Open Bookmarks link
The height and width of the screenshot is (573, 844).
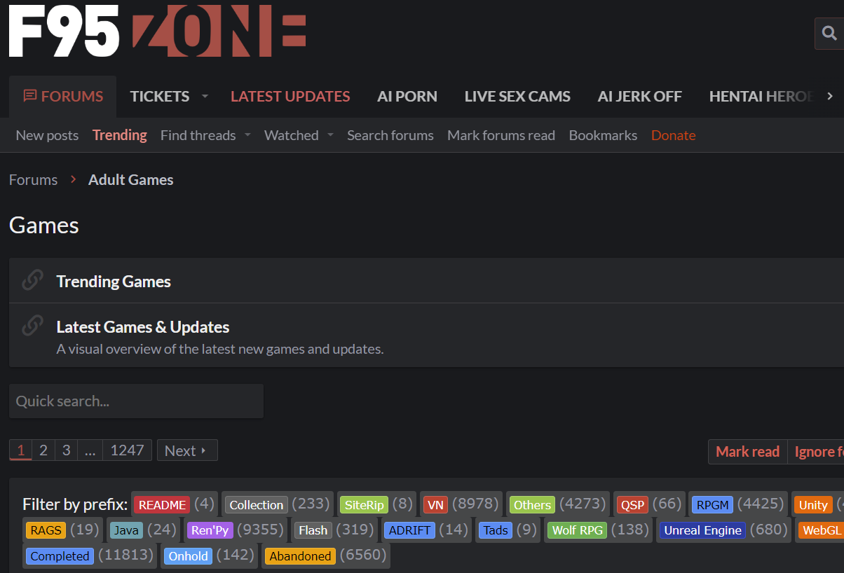click(603, 135)
